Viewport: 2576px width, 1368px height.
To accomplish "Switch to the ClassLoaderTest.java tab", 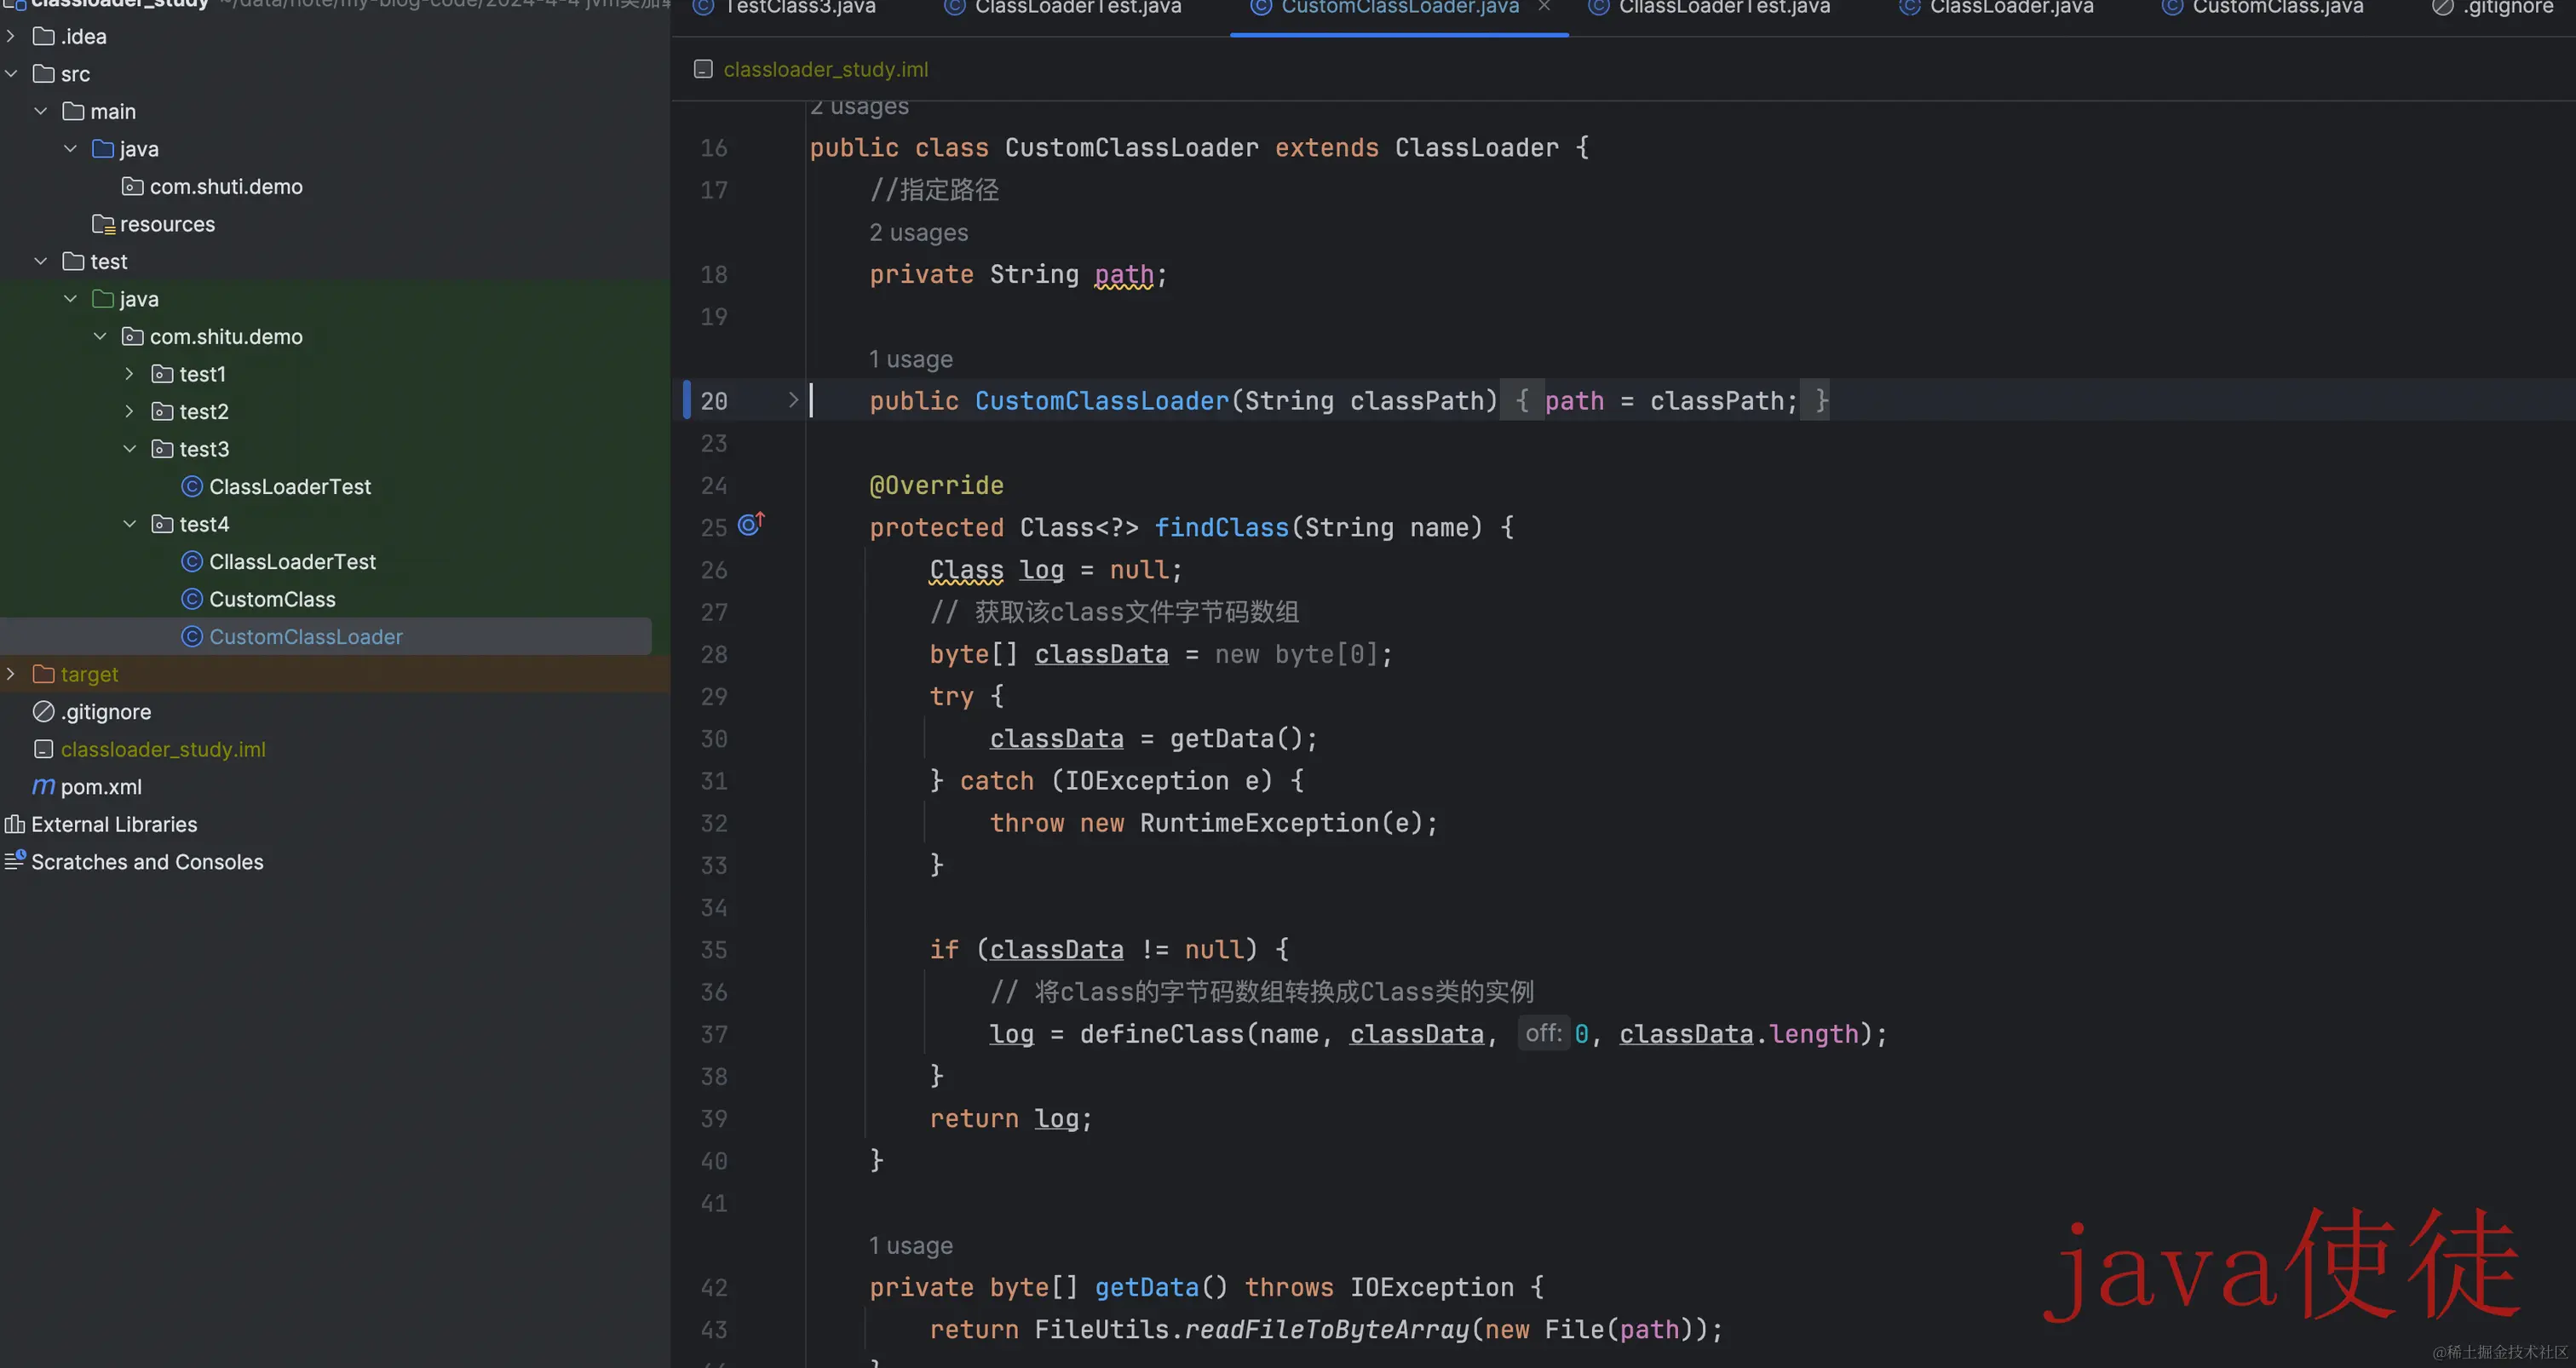I will 1064,8.
